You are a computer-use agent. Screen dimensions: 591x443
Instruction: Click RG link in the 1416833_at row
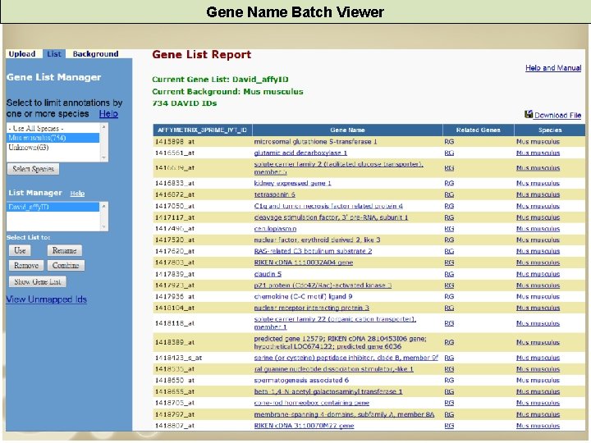pos(449,183)
